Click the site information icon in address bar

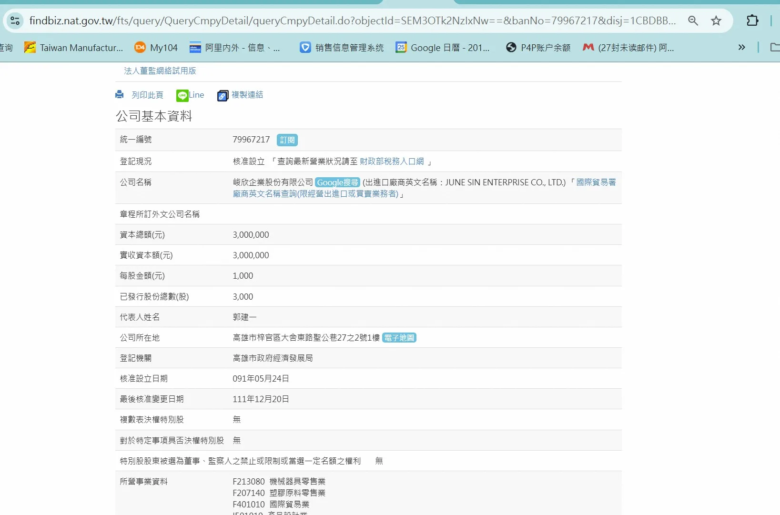tap(15, 20)
